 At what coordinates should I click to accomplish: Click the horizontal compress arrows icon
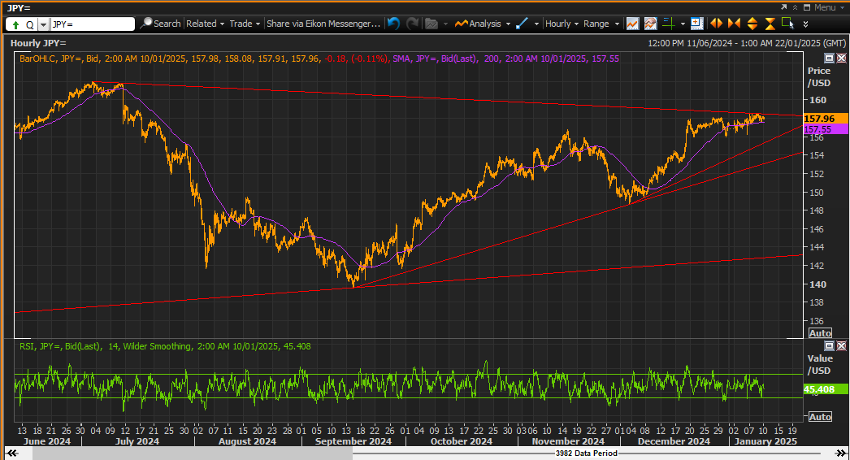coord(734,24)
